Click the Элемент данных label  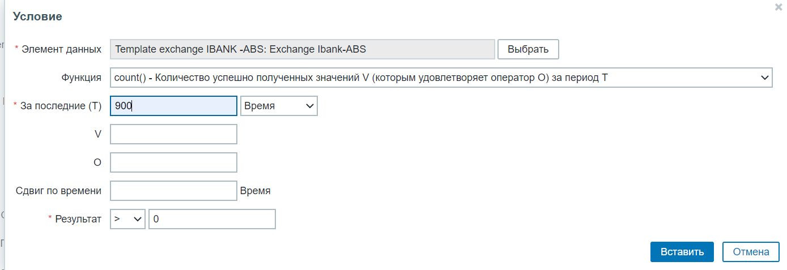click(61, 49)
